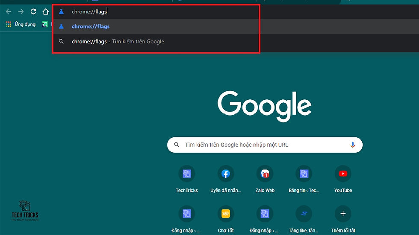The image size is (419, 235).
Task: Open bookmark icon next to Ứng dụng
Action: coord(44,24)
